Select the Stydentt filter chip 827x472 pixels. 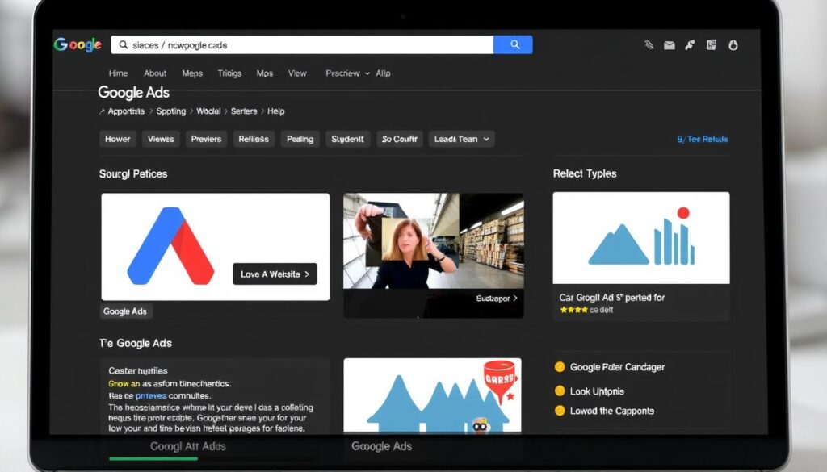point(347,139)
